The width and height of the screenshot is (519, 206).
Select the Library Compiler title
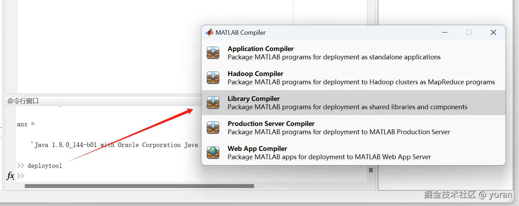254,99
